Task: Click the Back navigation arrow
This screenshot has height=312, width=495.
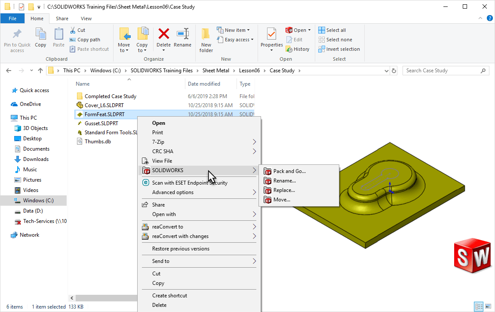Action: [x=9, y=71]
